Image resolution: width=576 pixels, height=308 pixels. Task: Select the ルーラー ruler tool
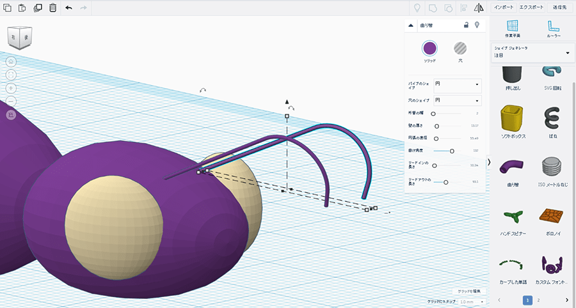click(x=553, y=29)
